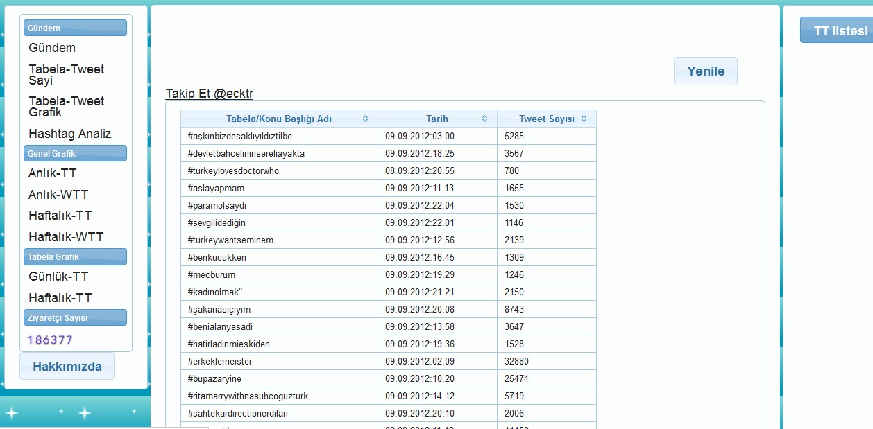Image resolution: width=873 pixels, height=429 pixels.
Task: Click the Ziyaretçi Sayısı section header
Action: pos(76,317)
